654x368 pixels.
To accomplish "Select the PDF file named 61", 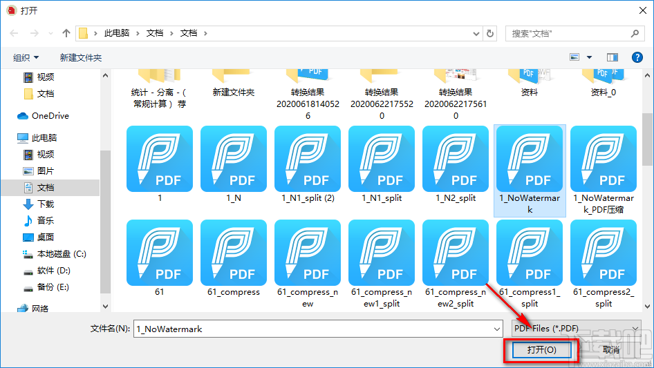I will coord(159,258).
